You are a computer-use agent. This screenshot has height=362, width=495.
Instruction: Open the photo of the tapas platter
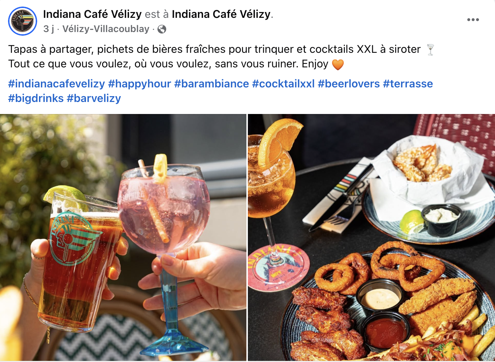click(371, 237)
